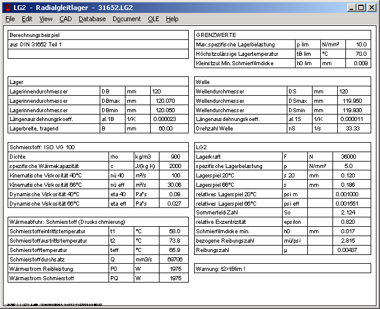Open the OLE menu
This screenshot has height=309, width=380.
153,19
